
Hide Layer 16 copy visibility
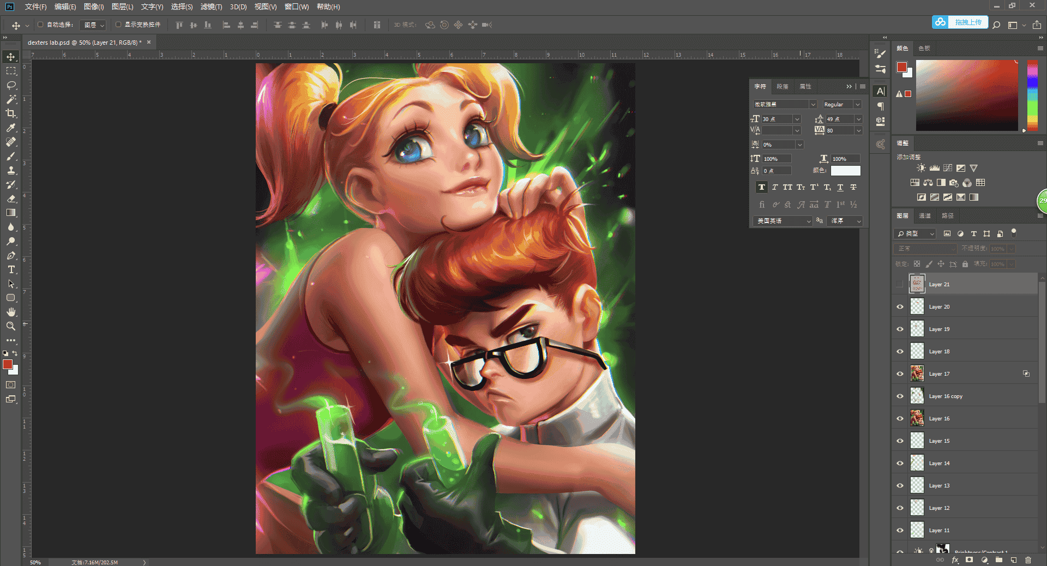pos(900,396)
